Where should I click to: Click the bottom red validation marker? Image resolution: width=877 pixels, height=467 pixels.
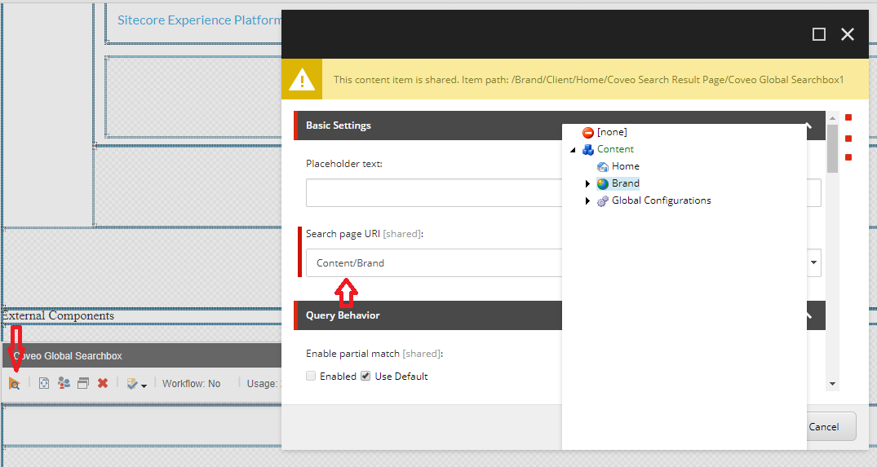coord(848,157)
